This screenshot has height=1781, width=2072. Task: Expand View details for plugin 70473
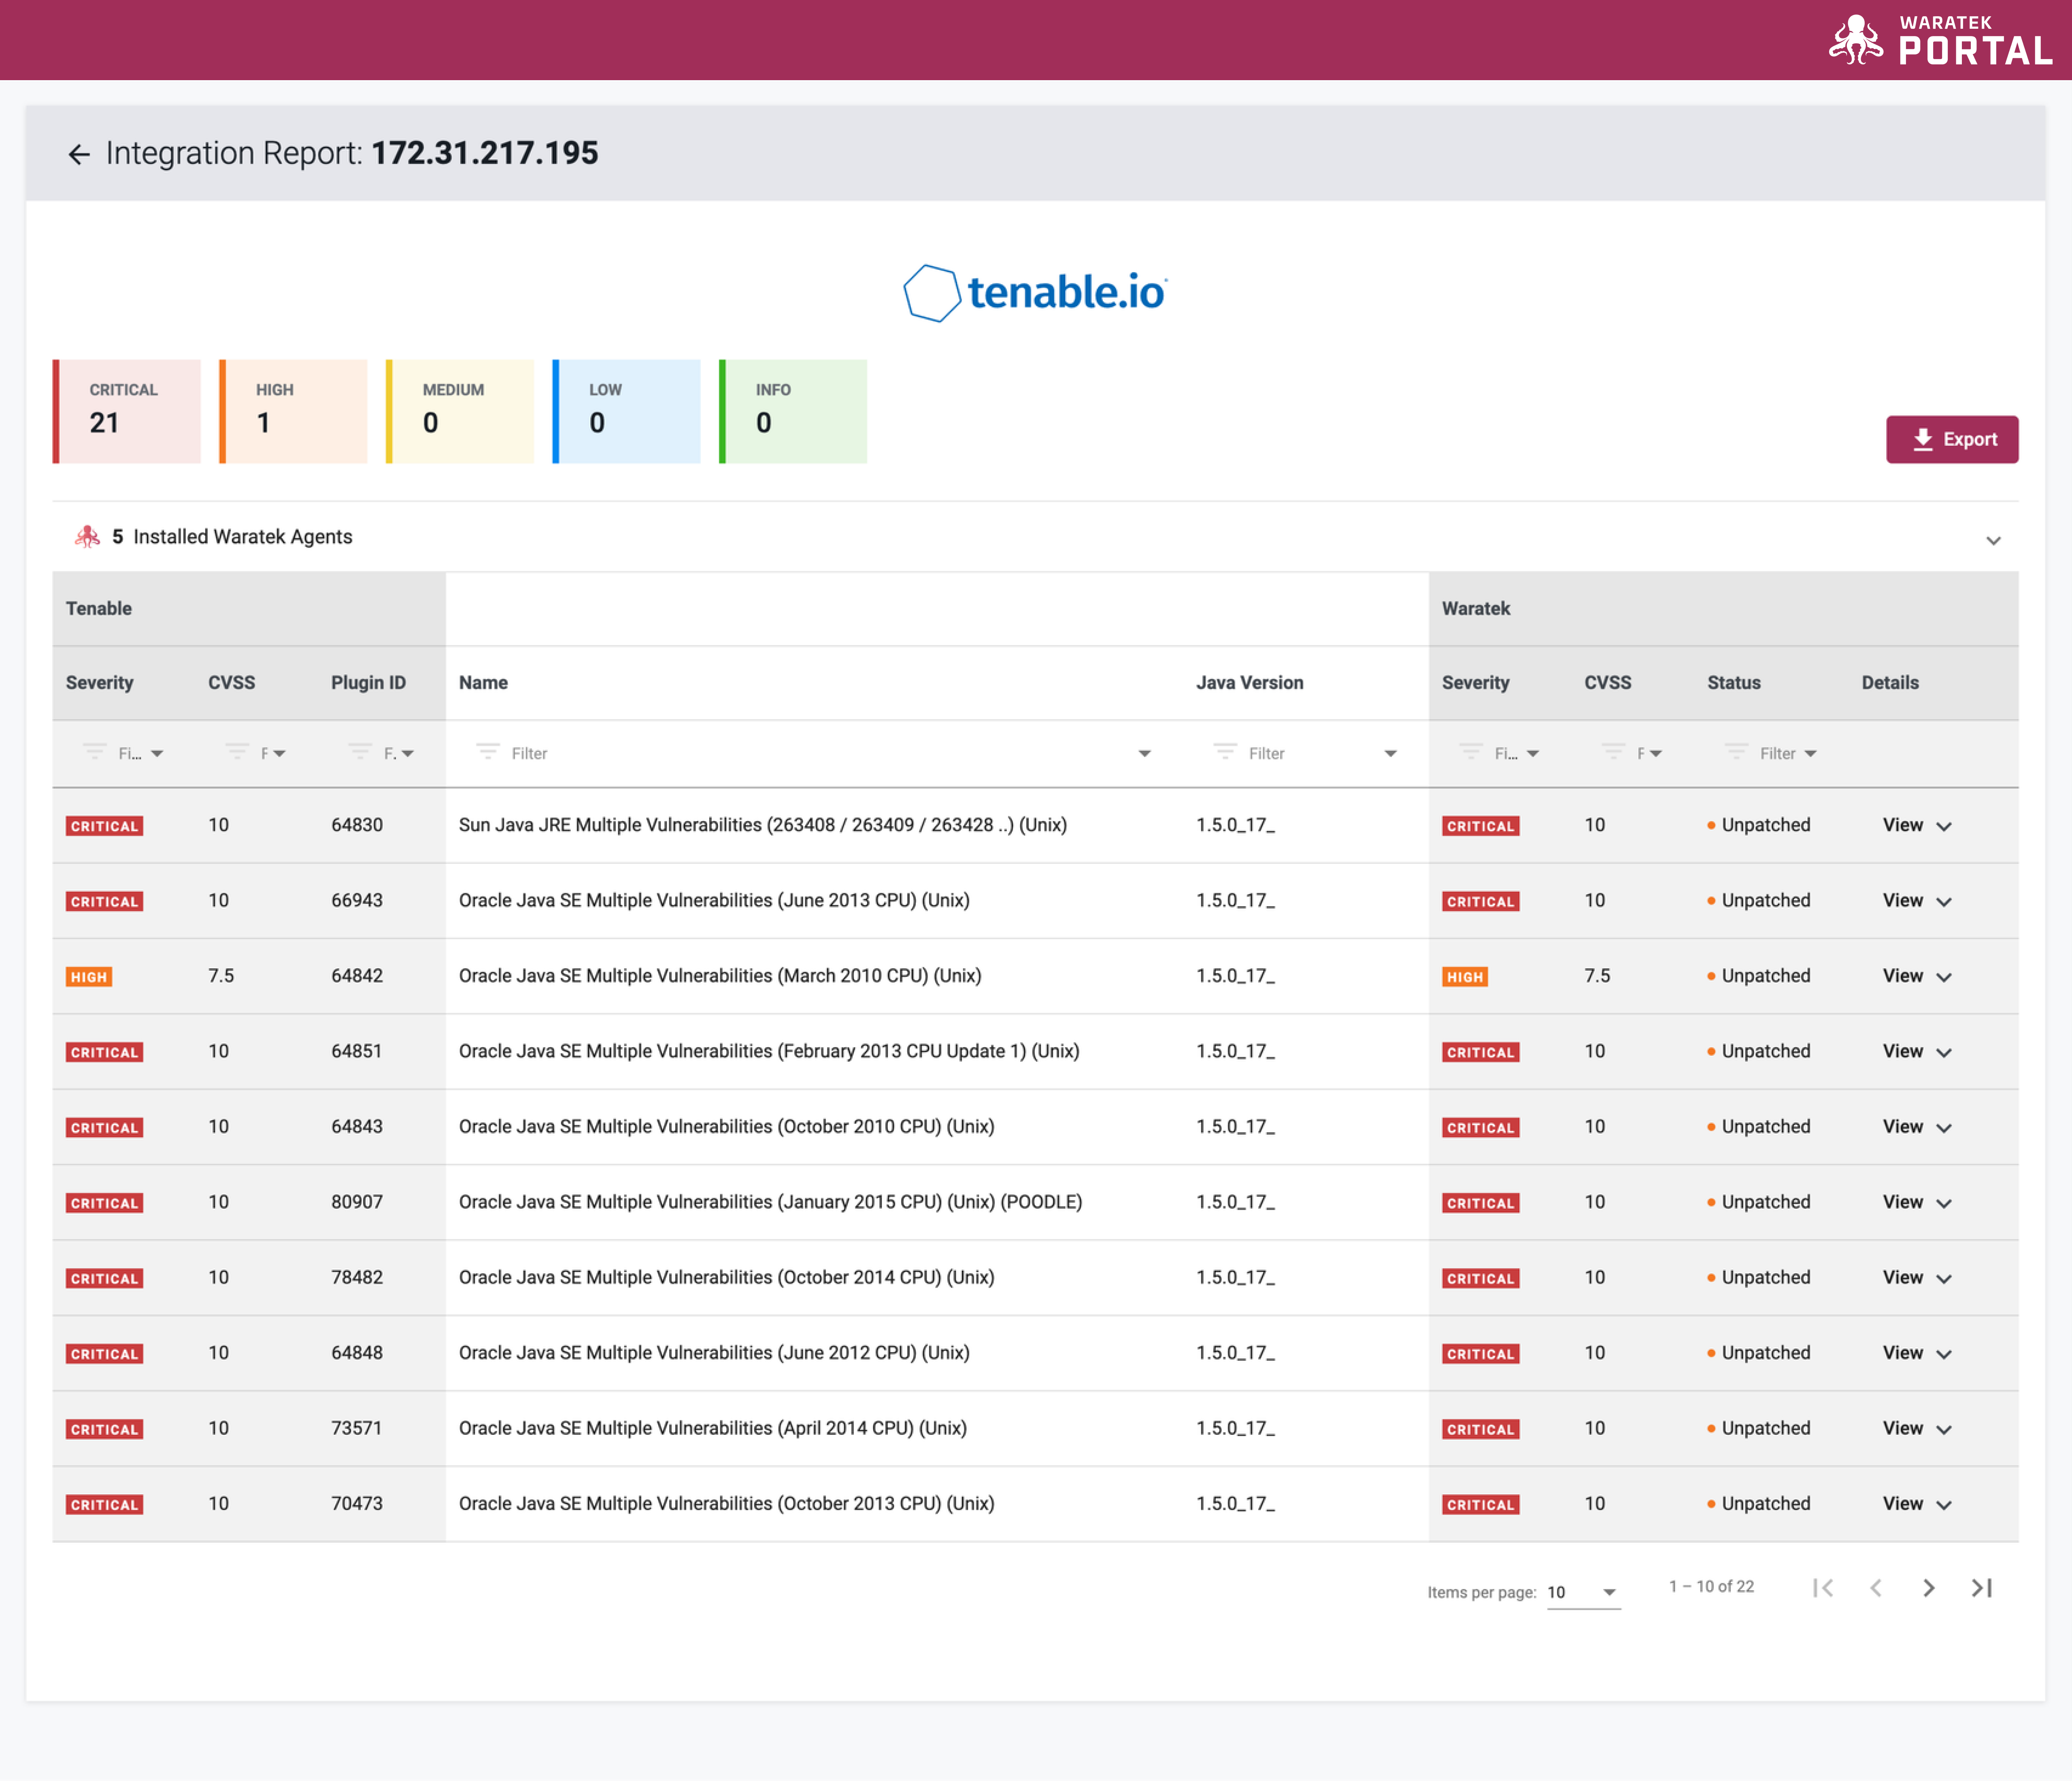[x=1917, y=1504]
